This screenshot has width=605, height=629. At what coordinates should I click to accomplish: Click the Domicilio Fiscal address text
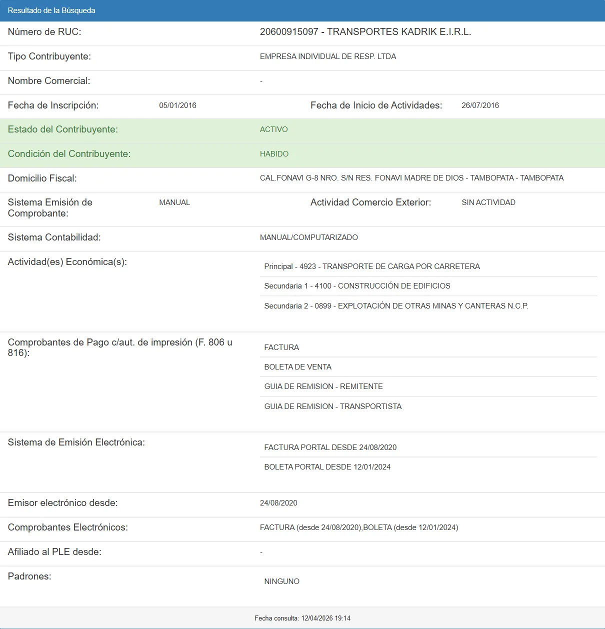(x=411, y=178)
